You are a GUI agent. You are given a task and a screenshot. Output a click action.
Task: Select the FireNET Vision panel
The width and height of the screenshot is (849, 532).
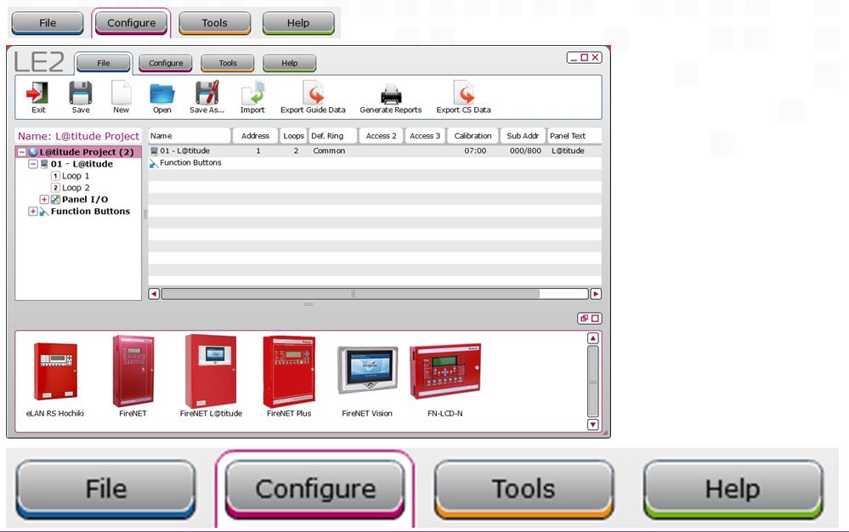pyautogui.click(x=367, y=371)
